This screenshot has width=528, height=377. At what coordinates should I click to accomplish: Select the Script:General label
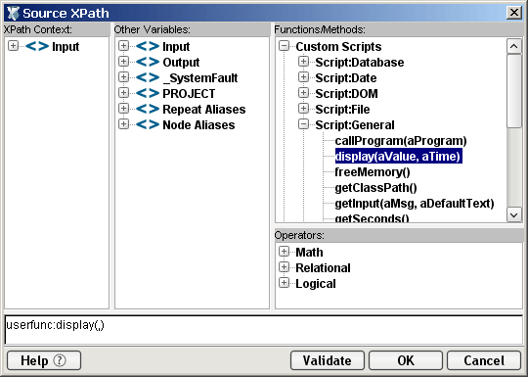pos(355,125)
